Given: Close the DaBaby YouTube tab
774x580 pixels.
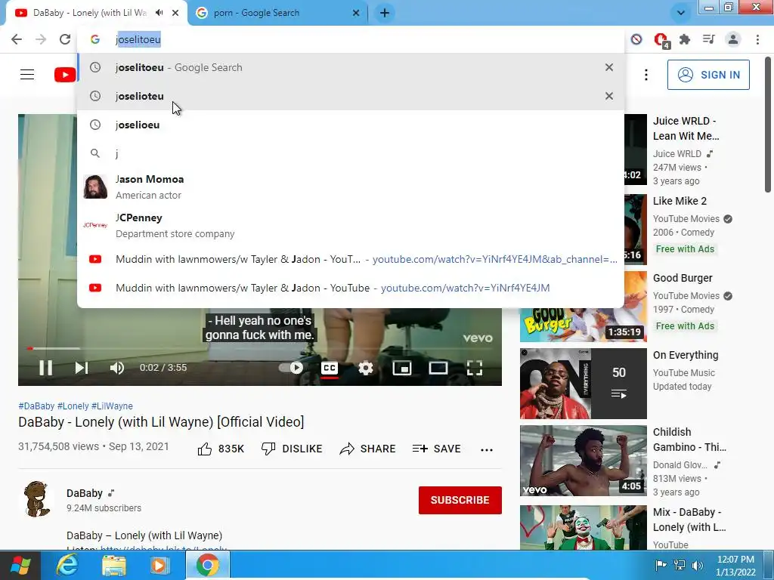Looking at the screenshot, I should [x=175, y=13].
